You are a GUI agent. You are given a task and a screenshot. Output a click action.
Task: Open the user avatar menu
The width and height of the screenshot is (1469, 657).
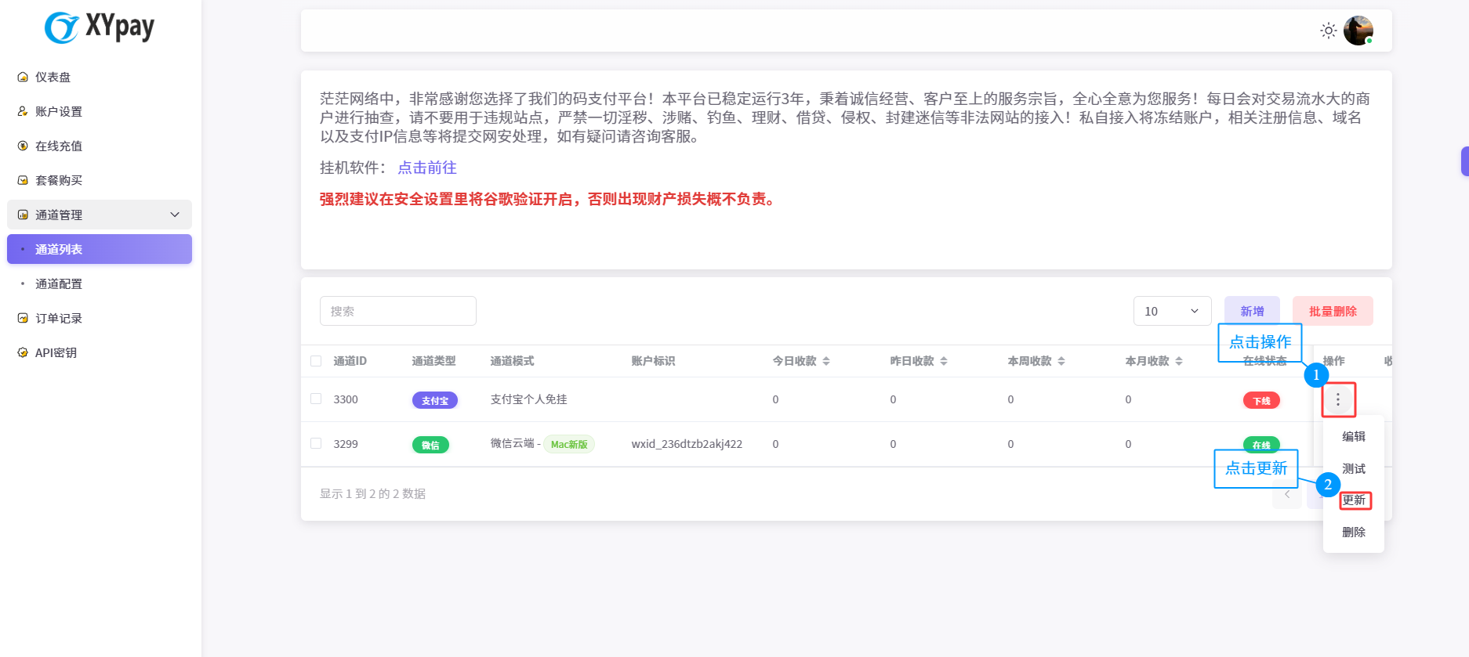click(x=1358, y=31)
